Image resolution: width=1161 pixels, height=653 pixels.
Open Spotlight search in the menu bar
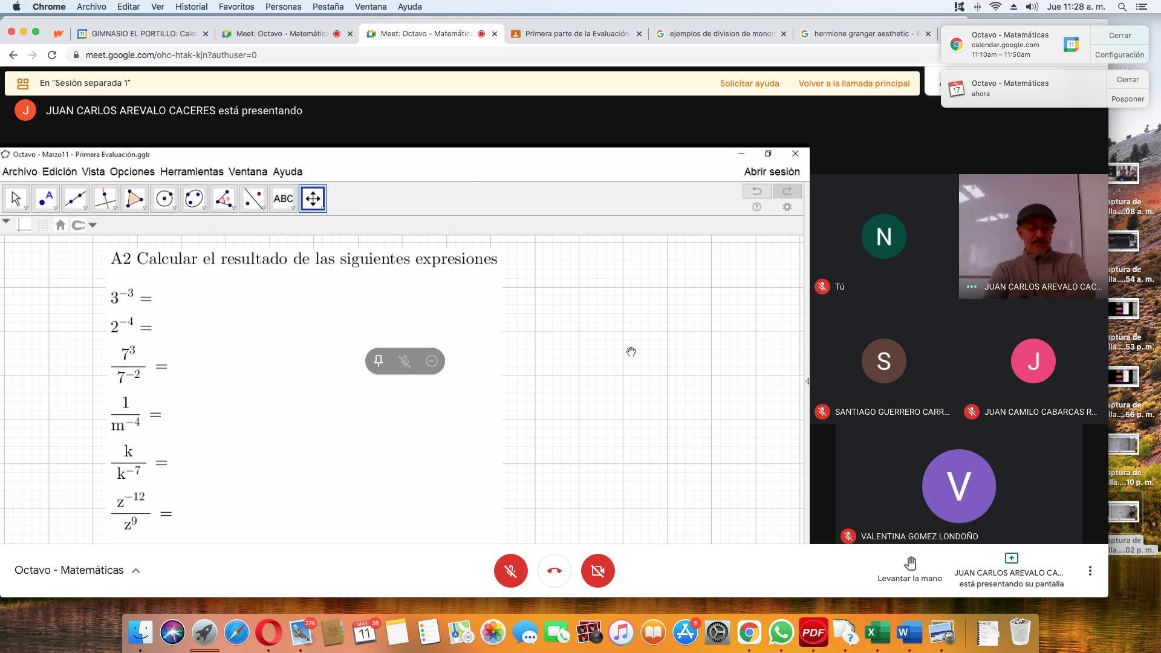point(1122,7)
